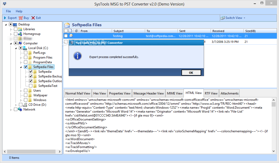Click the Softpedia Files envelope header icon

[x=67, y=25]
